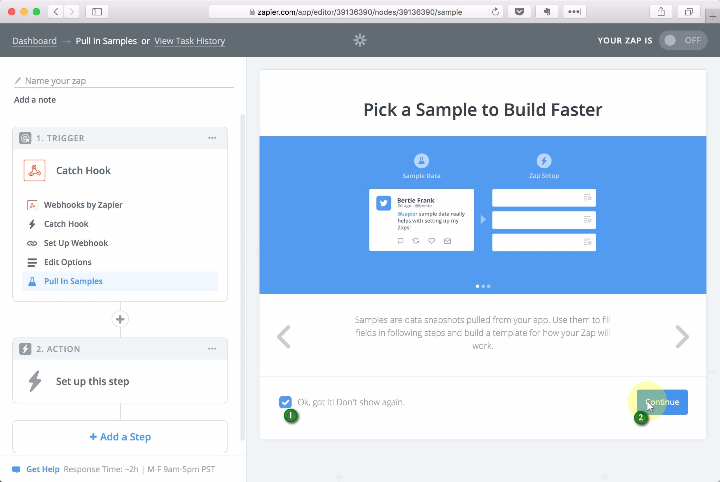Click the Zap Setup lightning icon
The height and width of the screenshot is (482, 720).
544,161
